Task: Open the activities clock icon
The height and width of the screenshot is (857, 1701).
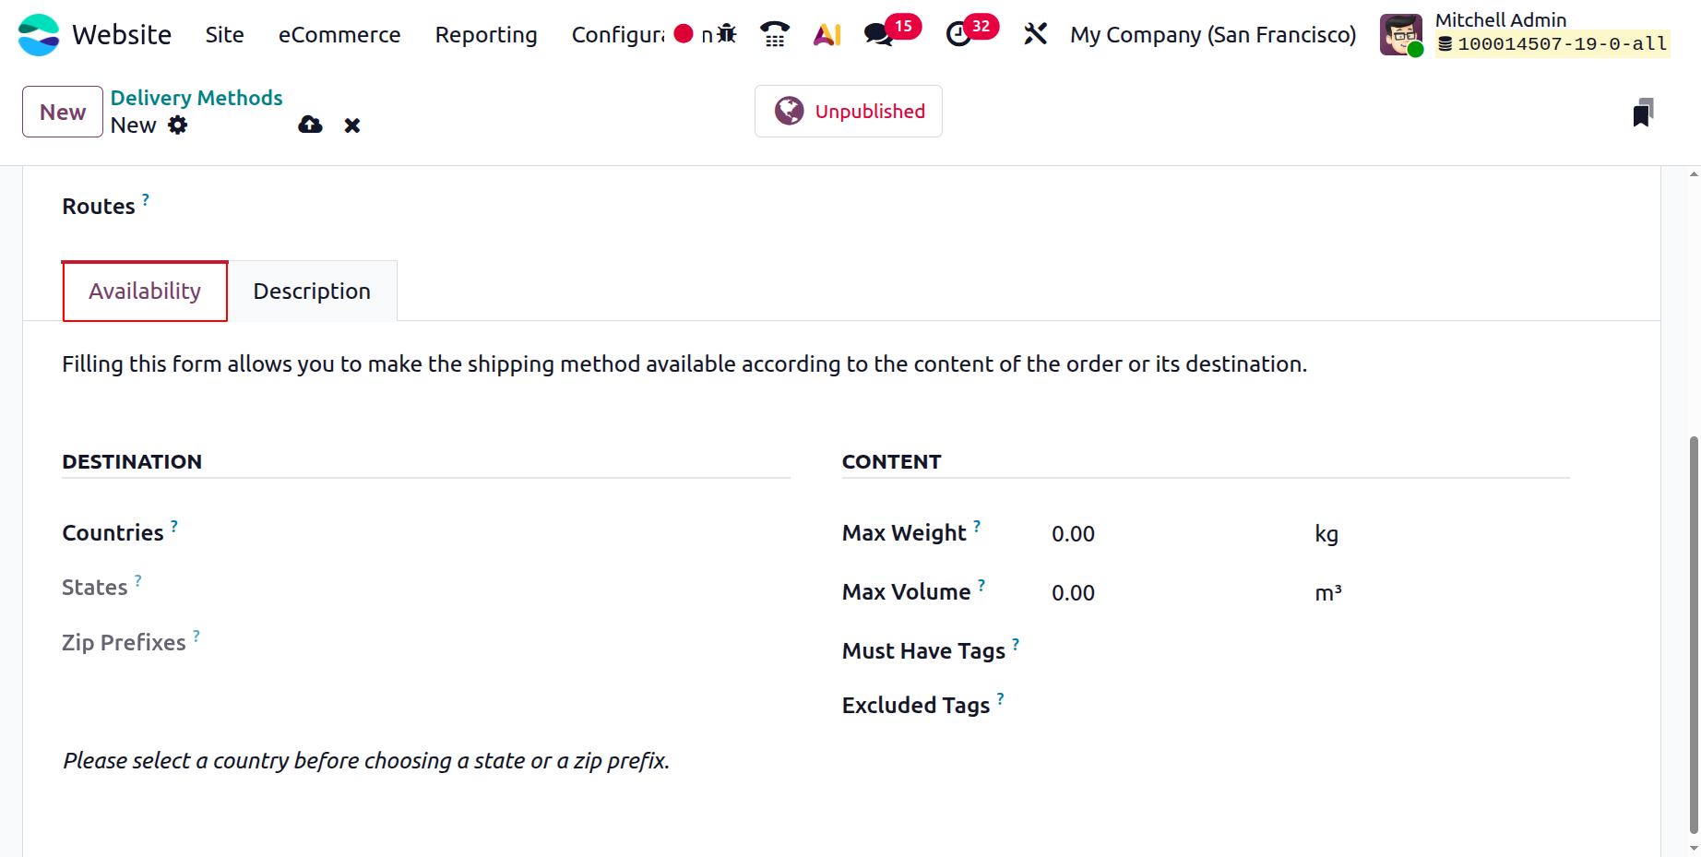Action: click(x=959, y=34)
